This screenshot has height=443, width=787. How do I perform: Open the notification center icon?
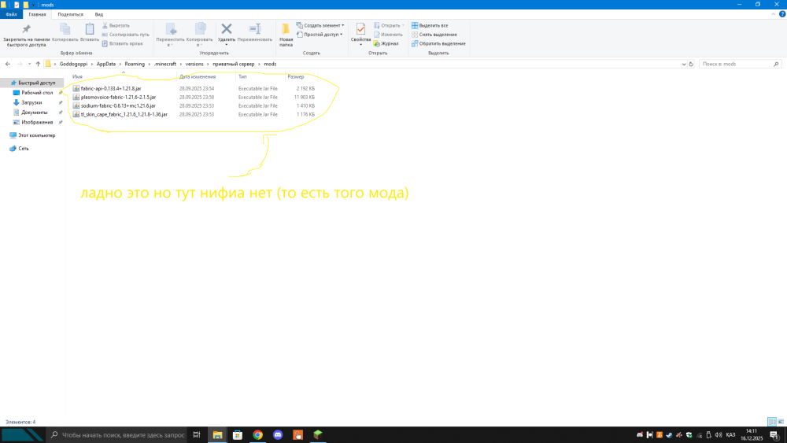(x=774, y=435)
